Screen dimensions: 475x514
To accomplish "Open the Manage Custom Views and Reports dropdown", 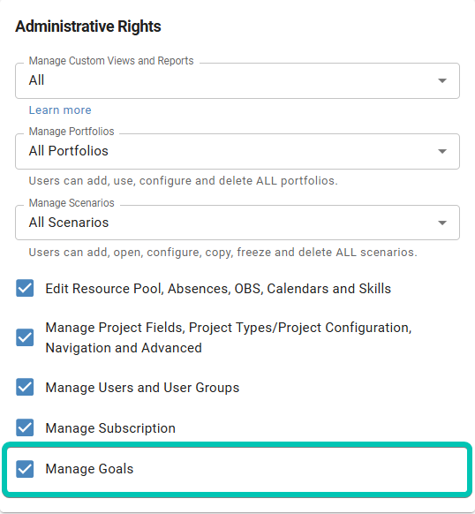I will [237, 80].
